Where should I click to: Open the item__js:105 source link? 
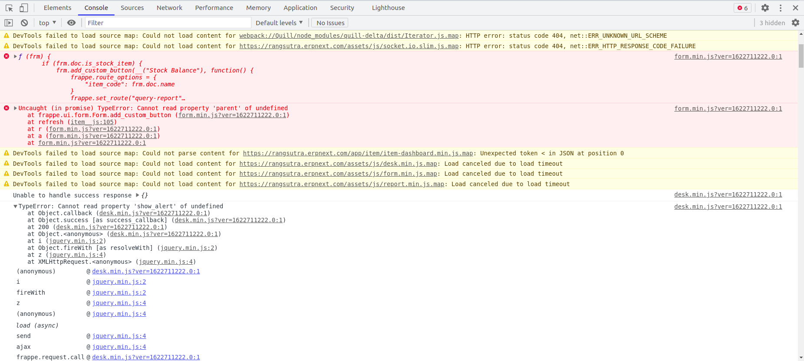click(x=92, y=122)
